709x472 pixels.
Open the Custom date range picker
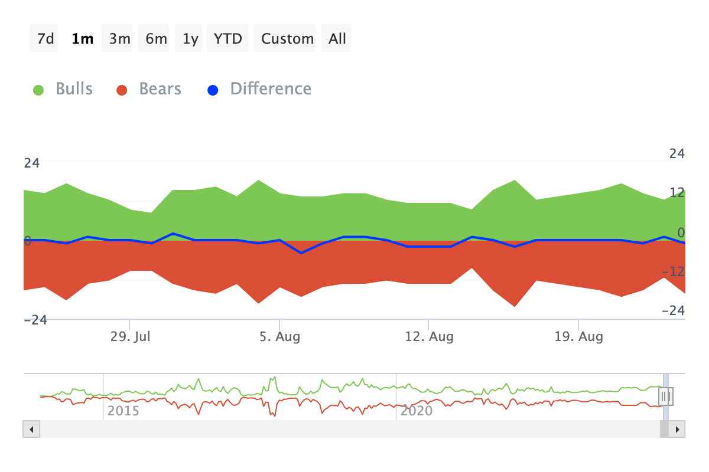(287, 39)
